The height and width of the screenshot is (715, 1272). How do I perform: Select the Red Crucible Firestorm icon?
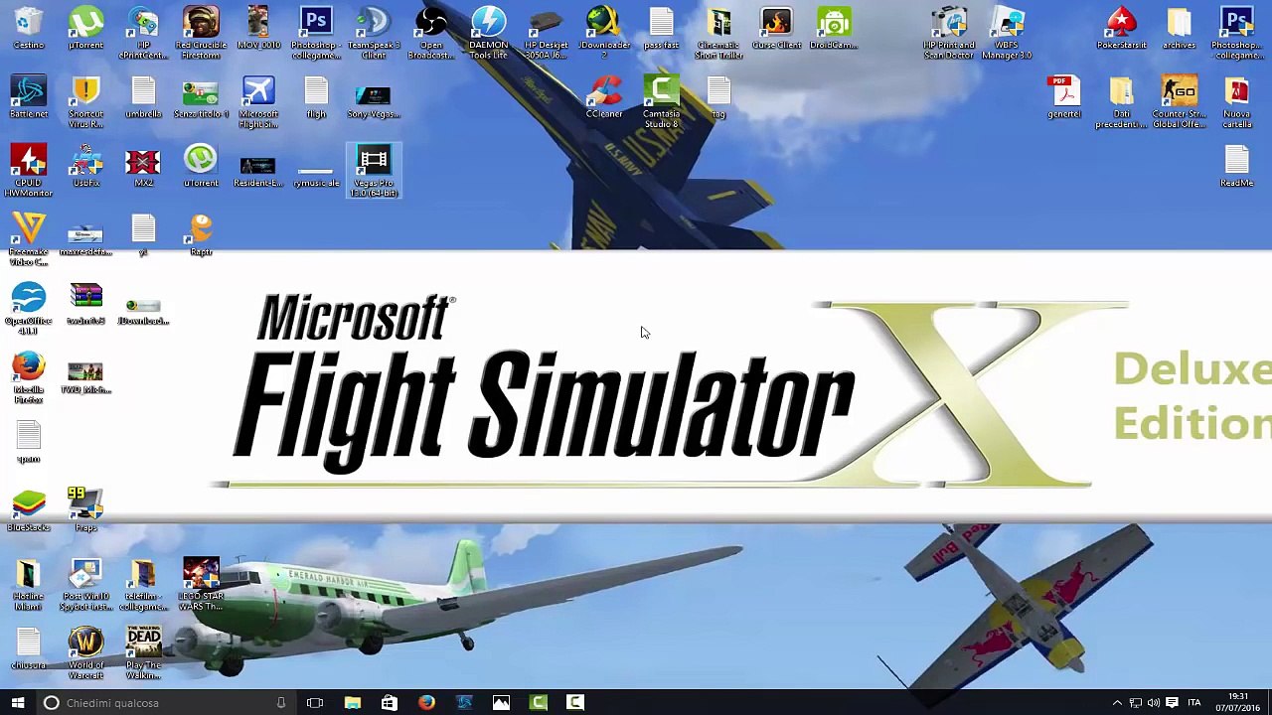[x=201, y=33]
